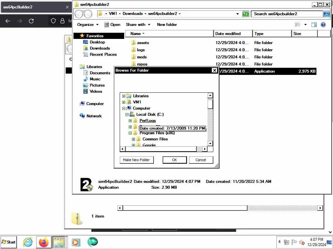Cancel the Browse For Folder dialog
This screenshot has width=333, height=249.
click(x=201, y=160)
